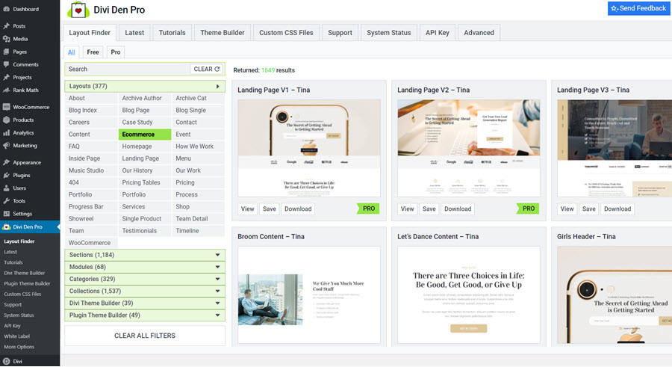Open the Tools wrench icon

tap(6, 201)
